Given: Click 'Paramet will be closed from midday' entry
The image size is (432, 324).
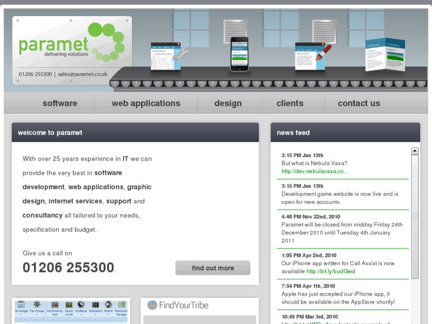Looking at the screenshot, I should 342,232.
